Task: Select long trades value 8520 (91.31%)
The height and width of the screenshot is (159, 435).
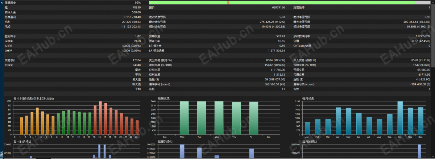Action: point(420,60)
